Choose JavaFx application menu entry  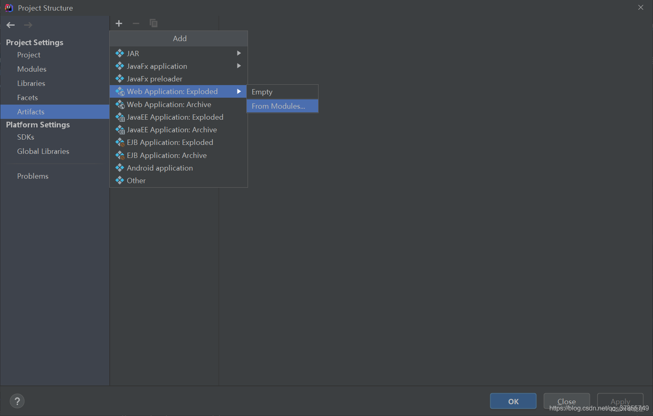pyautogui.click(x=179, y=66)
